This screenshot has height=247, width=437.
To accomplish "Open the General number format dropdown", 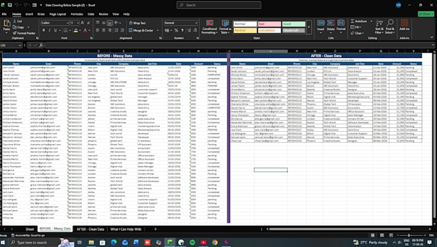I will point(196,23).
